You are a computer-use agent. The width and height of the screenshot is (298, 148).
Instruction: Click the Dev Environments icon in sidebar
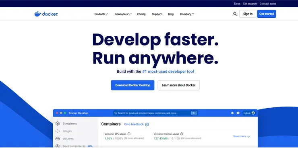click(58, 146)
